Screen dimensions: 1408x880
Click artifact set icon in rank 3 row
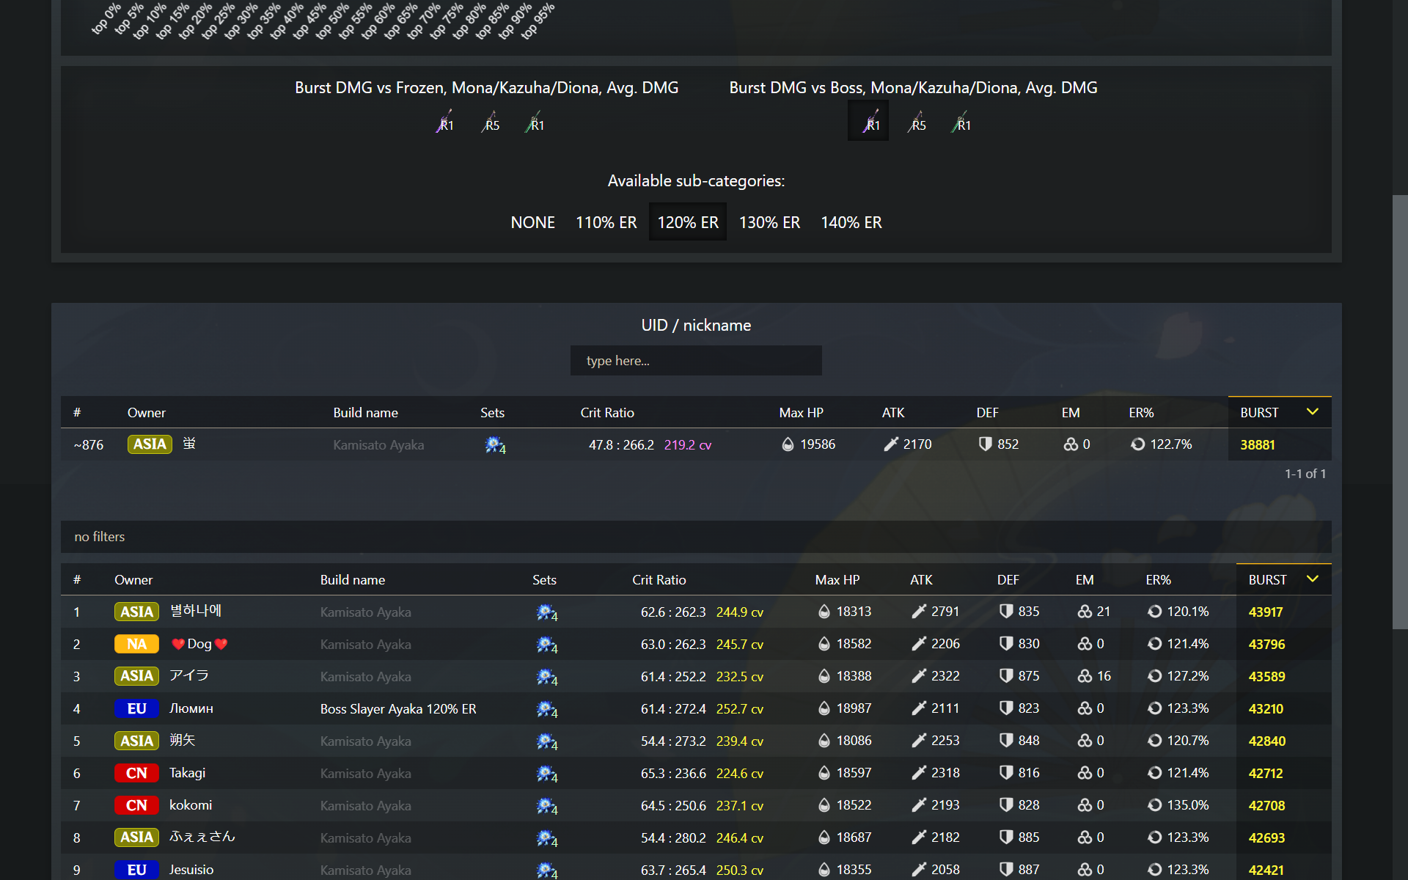tap(547, 677)
